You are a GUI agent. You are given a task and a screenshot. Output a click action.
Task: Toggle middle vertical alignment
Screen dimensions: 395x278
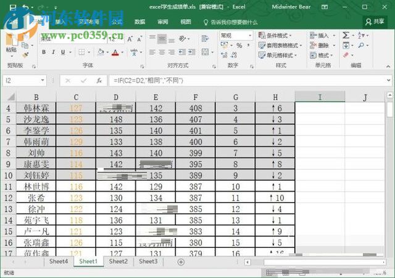pyautogui.click(x=162, y=39)
